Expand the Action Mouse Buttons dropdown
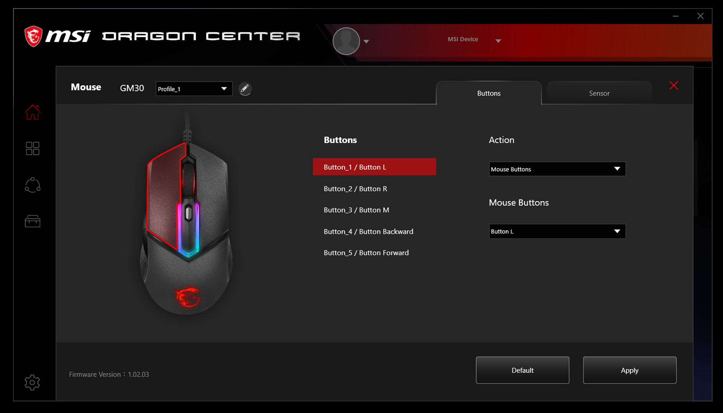 [x=557, y=169]
